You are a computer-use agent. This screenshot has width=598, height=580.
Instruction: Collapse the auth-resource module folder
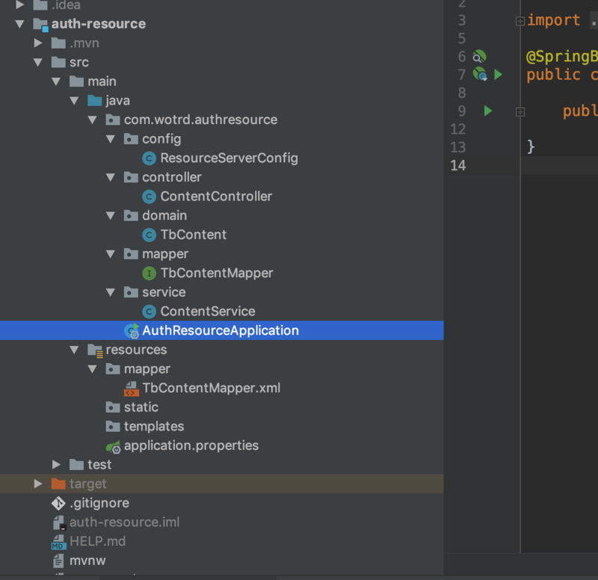(x=20, y=24)
